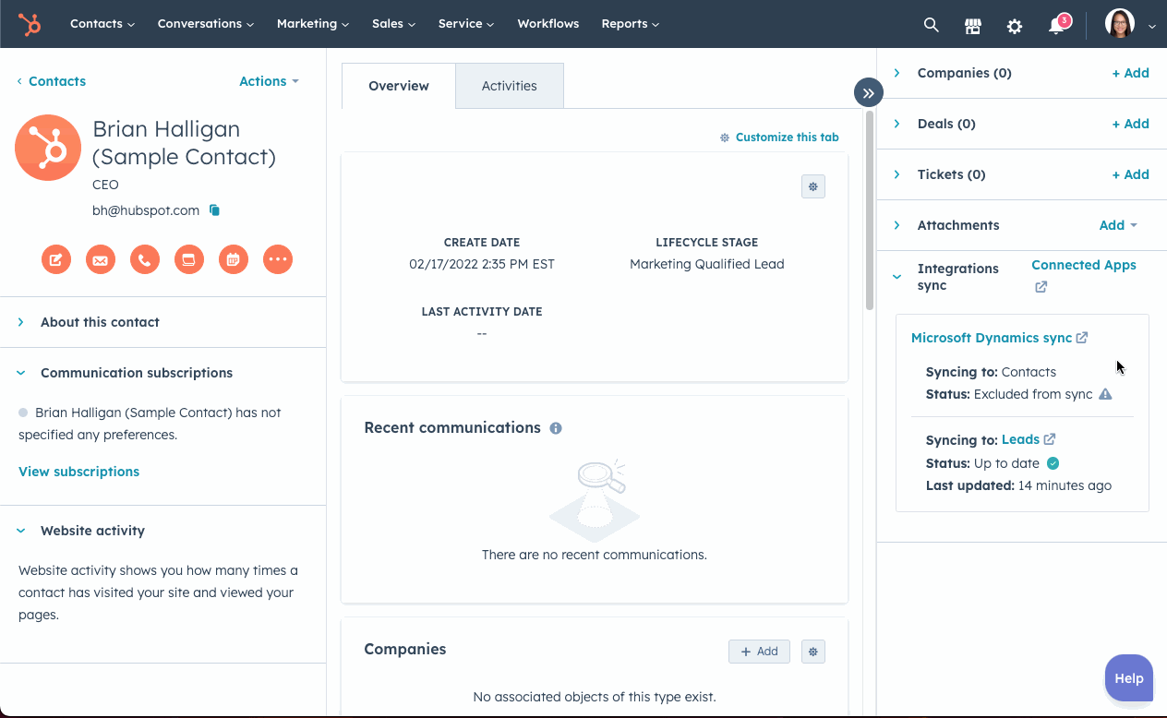Open the search magnifier icon
Viewport: 1167px width, 718px height.
tap(931, 26)
